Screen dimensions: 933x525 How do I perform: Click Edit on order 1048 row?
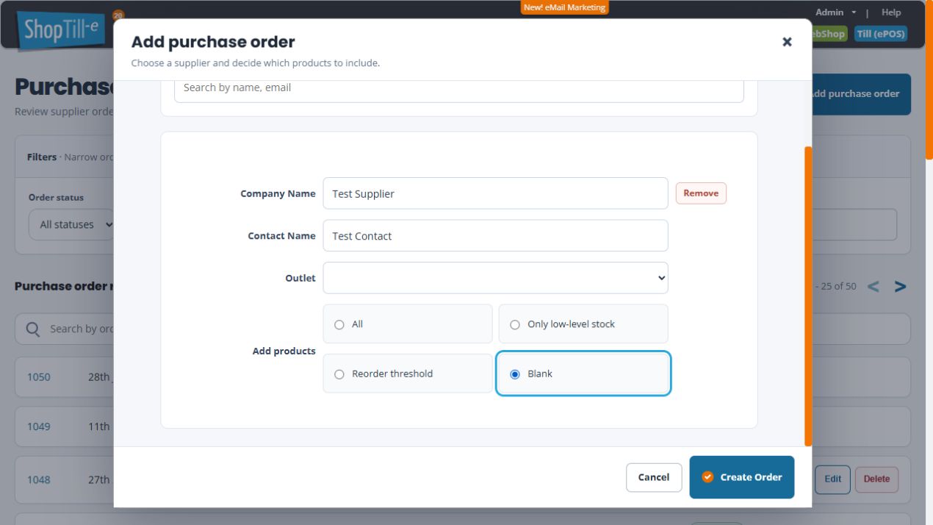pyautogui.click(x=832, y=479)
